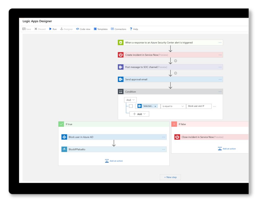
Task: Open ellipsis menu on Send approval email
Action: [x=220, y=79]
